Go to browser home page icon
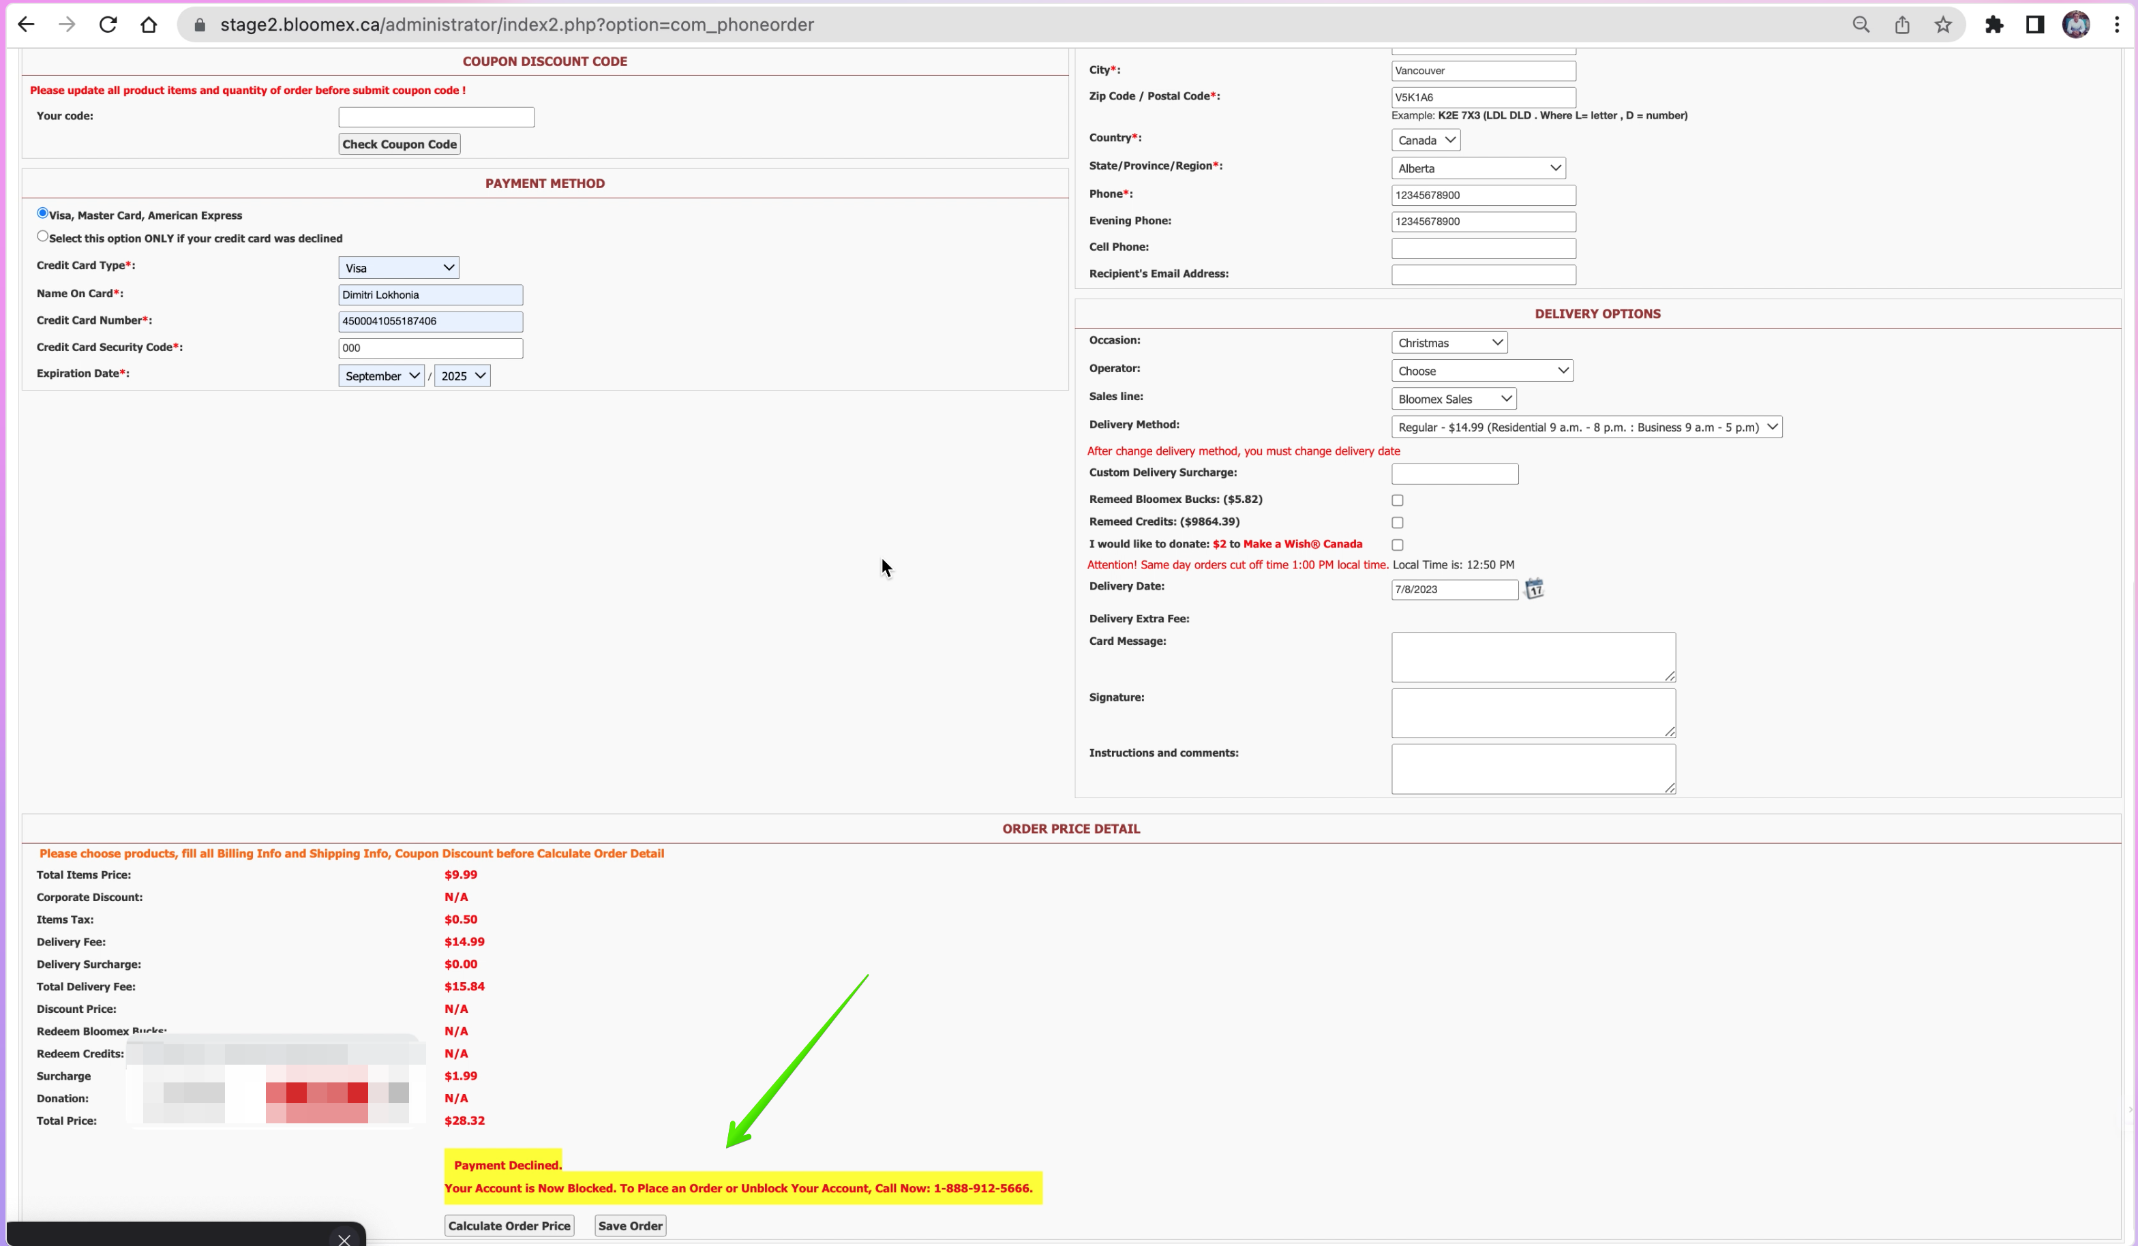The height and width of the screenshot is (1246, 2138). [x=149, y=25]
